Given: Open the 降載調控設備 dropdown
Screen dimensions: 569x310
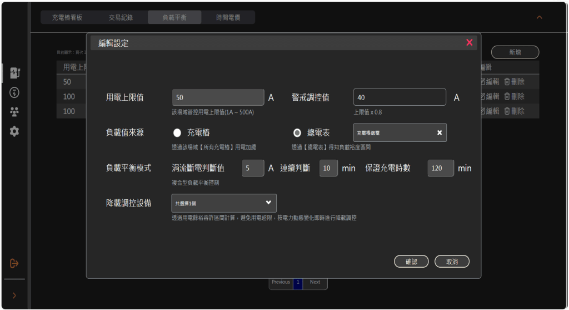Looking at the screenshot, I should click(224, 203).
